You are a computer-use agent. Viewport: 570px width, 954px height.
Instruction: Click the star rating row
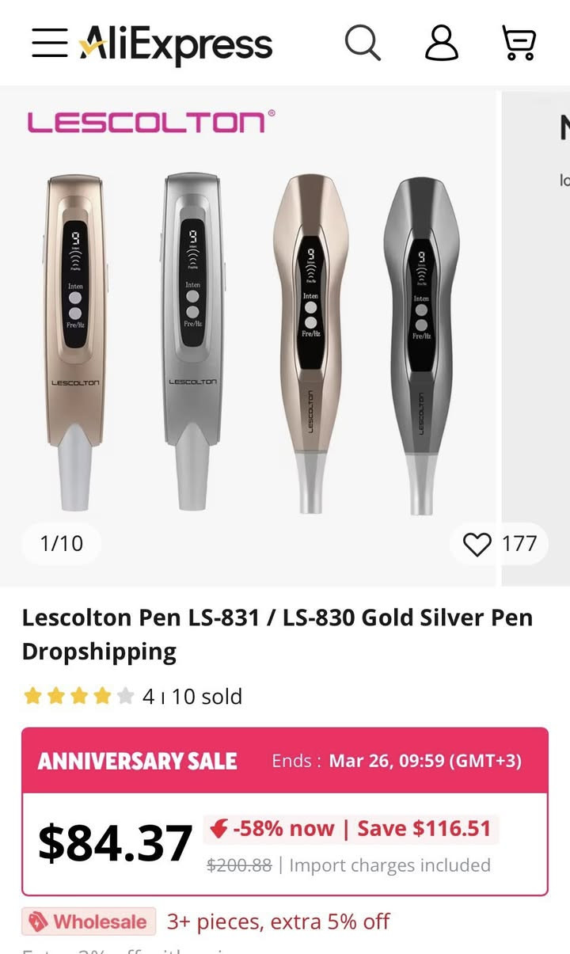click(78, 697)
